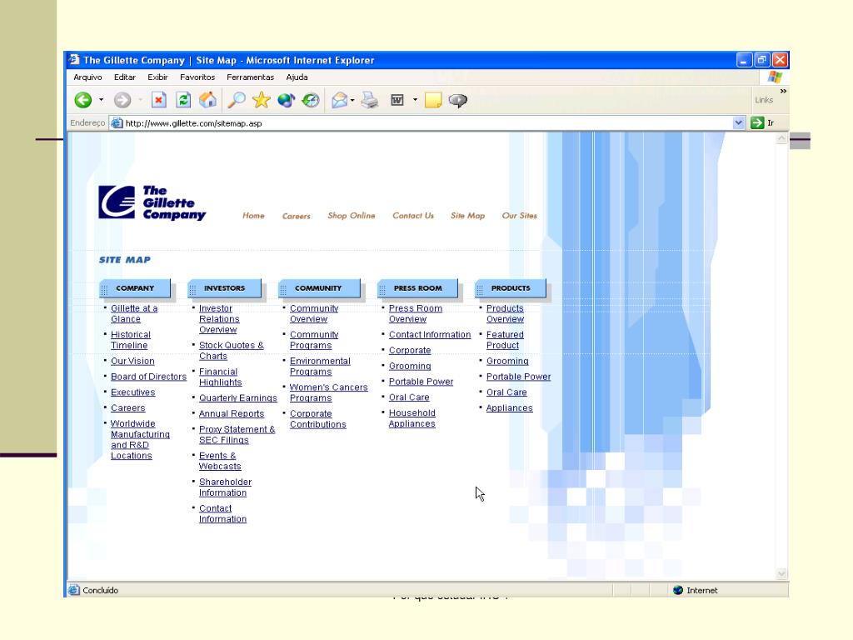Open Appliances link under Products
The height and width of the screenshot is (640, 853).
pos(509,408)
